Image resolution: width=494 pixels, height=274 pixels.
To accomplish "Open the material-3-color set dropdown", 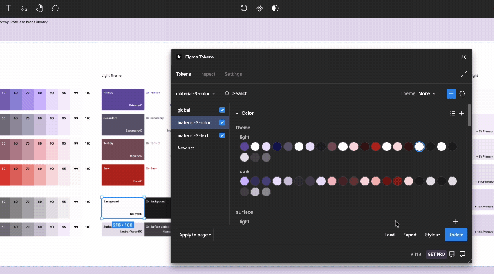I will pyautogui.click(x=195, y=93).
